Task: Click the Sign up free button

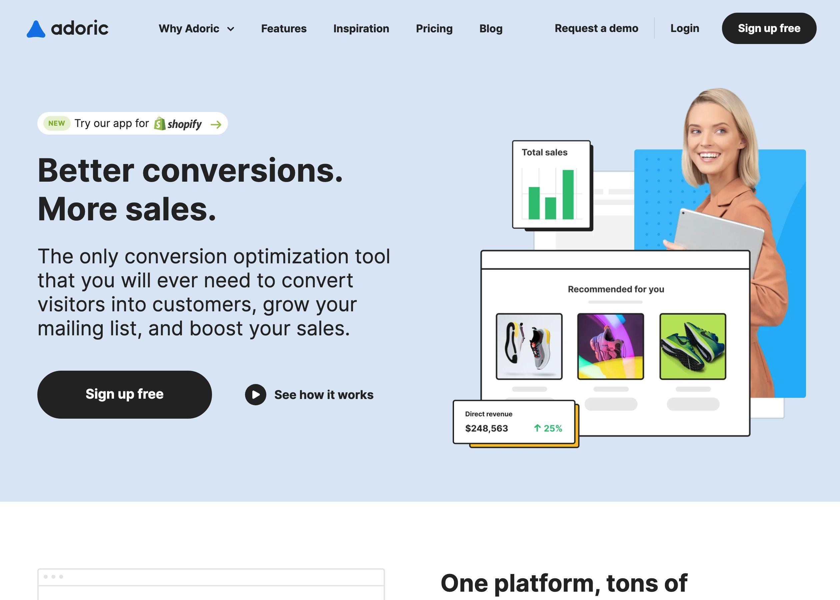Action: pos(769,28)
